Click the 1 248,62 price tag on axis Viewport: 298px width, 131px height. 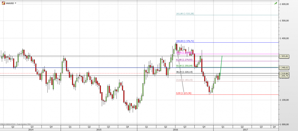tap(284, 68)
